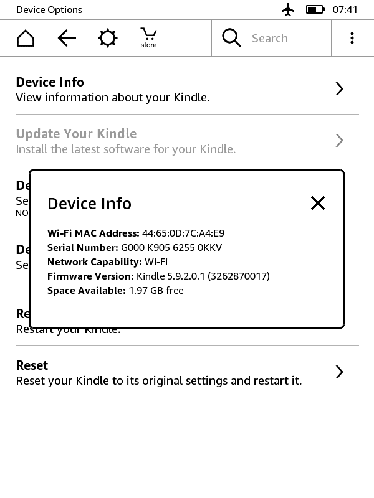Image resolution: width=374 pixels, height=498 pixels.
Task: Expand the Device Info chevron
Action: 339,88
